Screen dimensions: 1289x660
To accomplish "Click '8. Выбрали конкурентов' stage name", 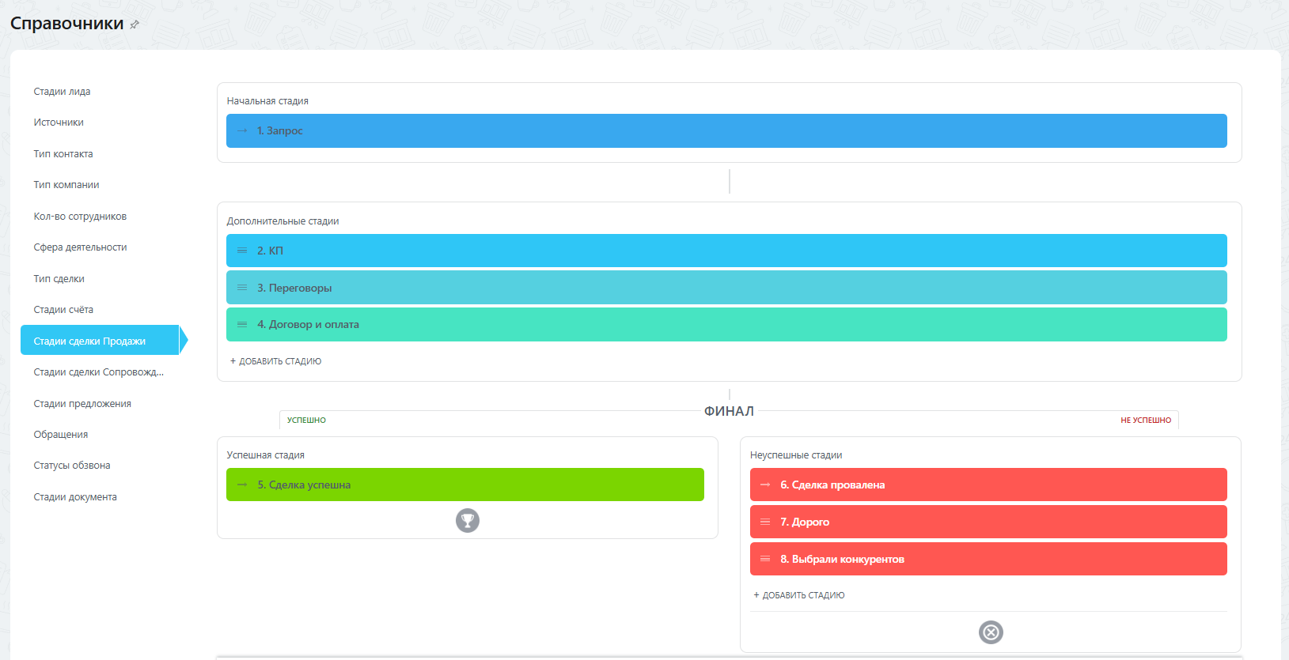I will [x=842, y=559].
